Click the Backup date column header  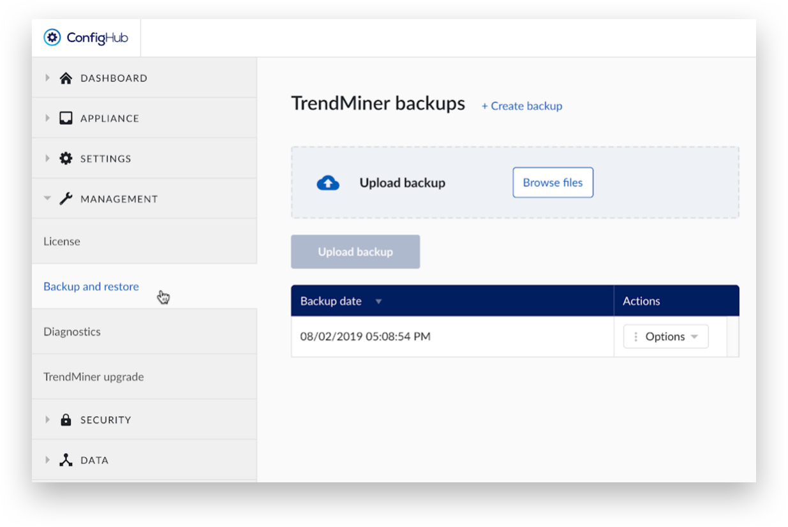(452, 301)
